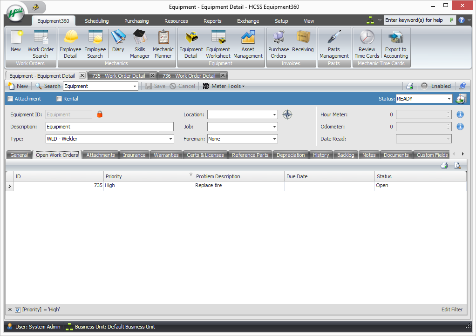Toggle the Enabled button
This screenshot has width=476, height=336.
(x=435, y=86)
